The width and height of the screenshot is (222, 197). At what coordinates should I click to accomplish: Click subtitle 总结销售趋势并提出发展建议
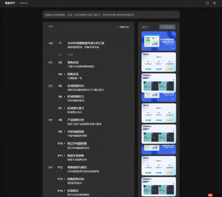(x=83, y=171)
